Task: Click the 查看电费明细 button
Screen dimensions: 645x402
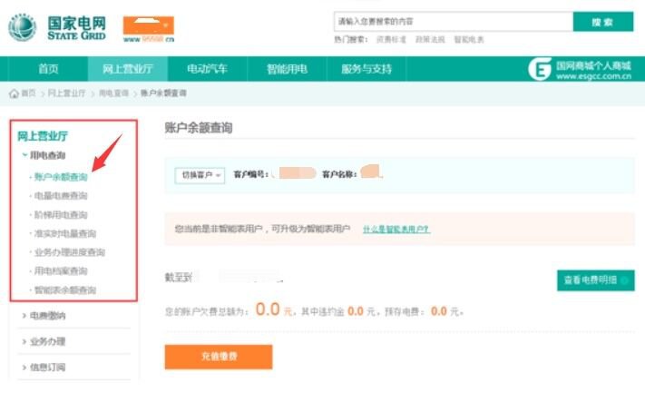Action: click(x=594, y=280)
